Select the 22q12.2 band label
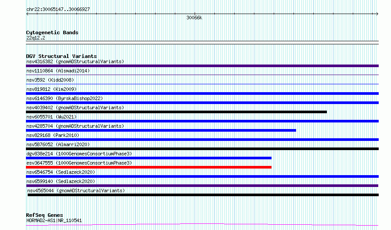The height and width of the screenshot is (230, 391). pyautogui.click(x=36, y=38)
